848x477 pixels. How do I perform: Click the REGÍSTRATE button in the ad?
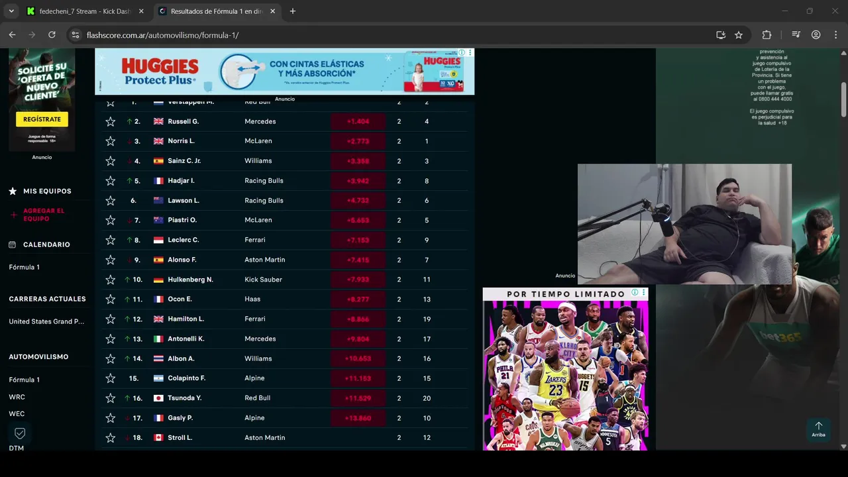click(x=42, y=119)
